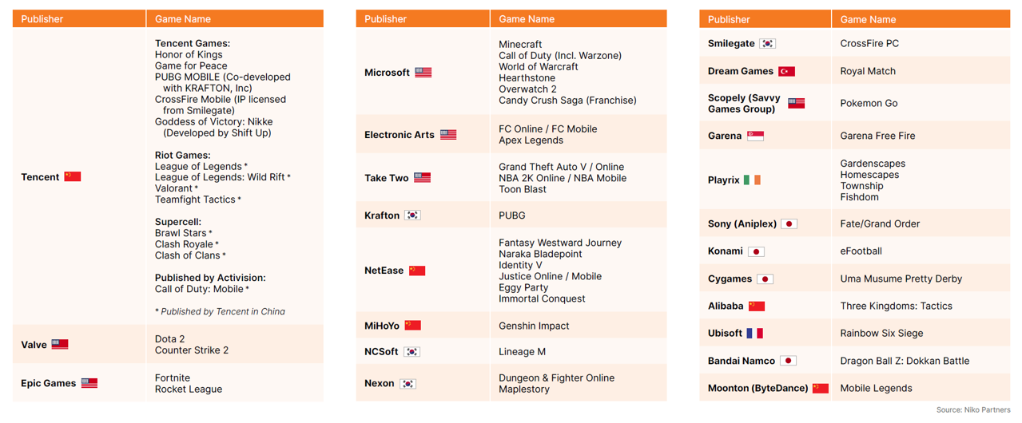Select the Epic Games publisher name
The width and height of the screenshot is (1022, 423).
pyautogui.click(x=48, y=383)
